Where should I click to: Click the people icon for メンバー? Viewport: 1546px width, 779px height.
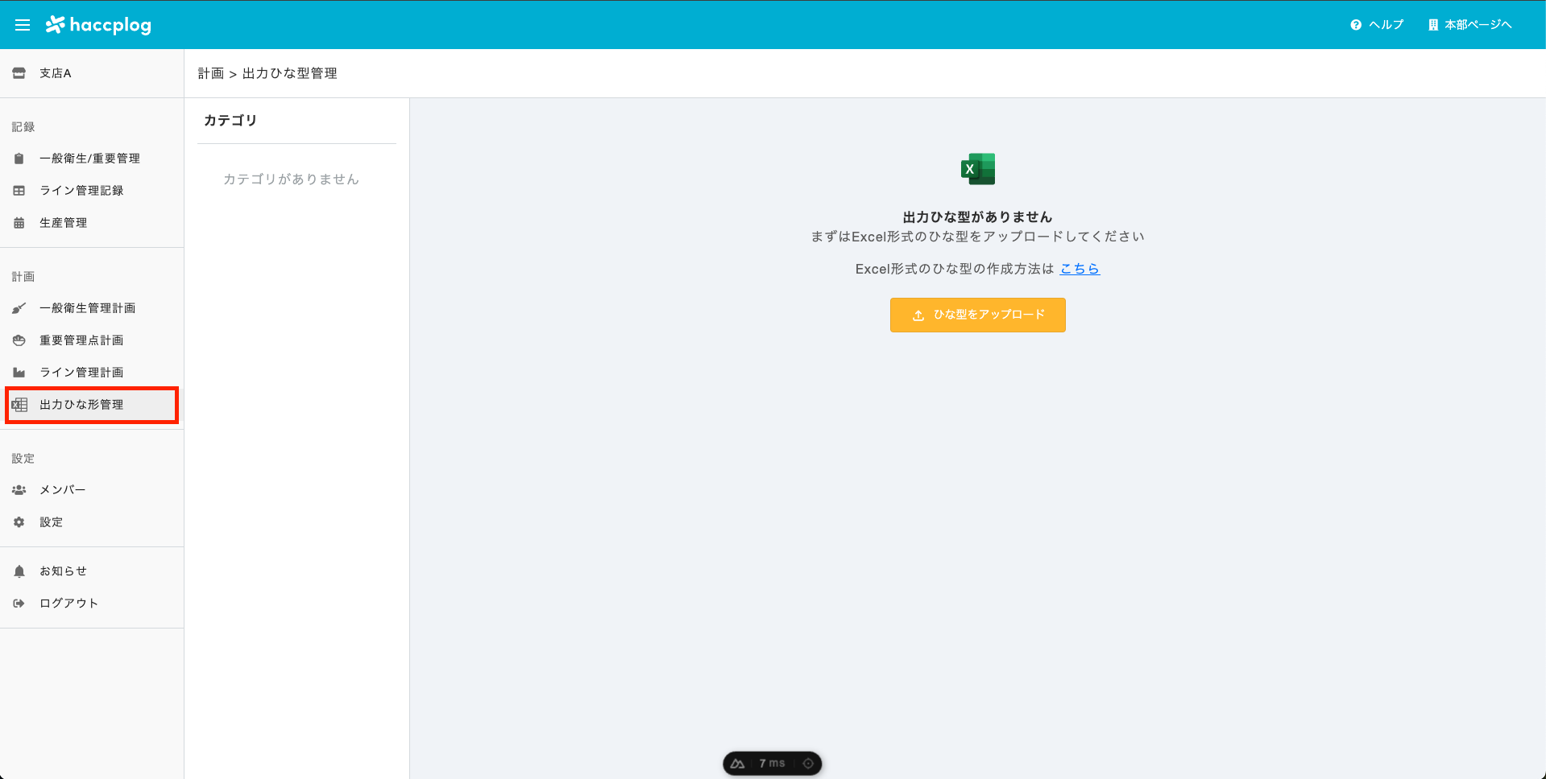point(19,490)
